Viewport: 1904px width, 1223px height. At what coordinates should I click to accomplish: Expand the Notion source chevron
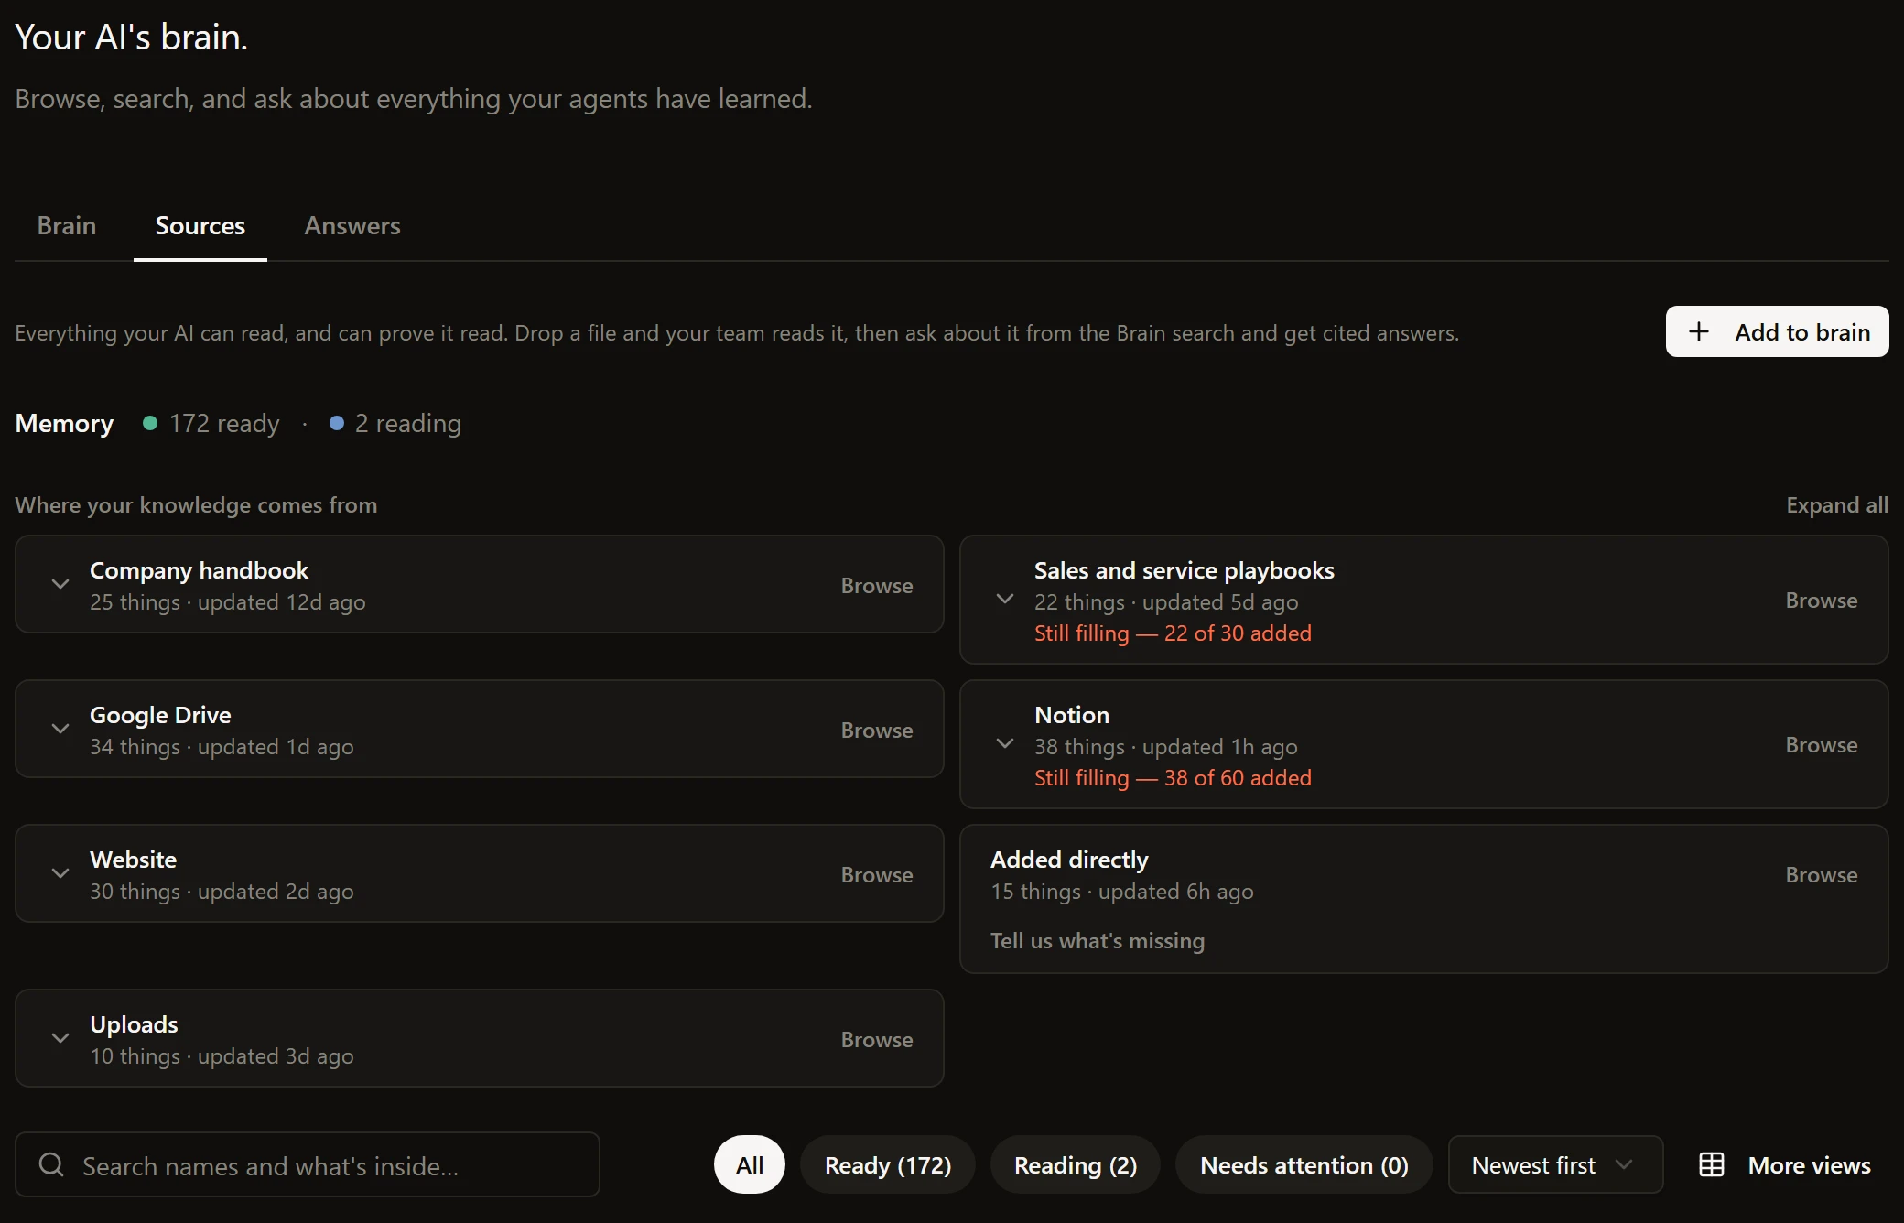click(x=1005, y=743)
